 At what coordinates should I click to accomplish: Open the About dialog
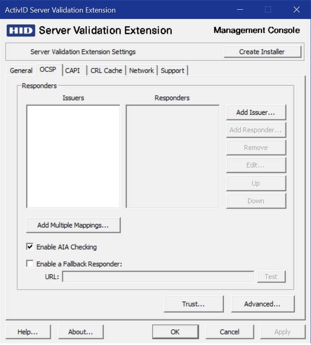pyautogui.click(x=80, y=332)
